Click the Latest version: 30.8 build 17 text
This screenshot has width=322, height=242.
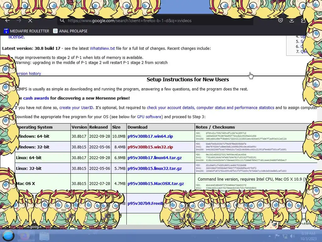pos(31,48)
